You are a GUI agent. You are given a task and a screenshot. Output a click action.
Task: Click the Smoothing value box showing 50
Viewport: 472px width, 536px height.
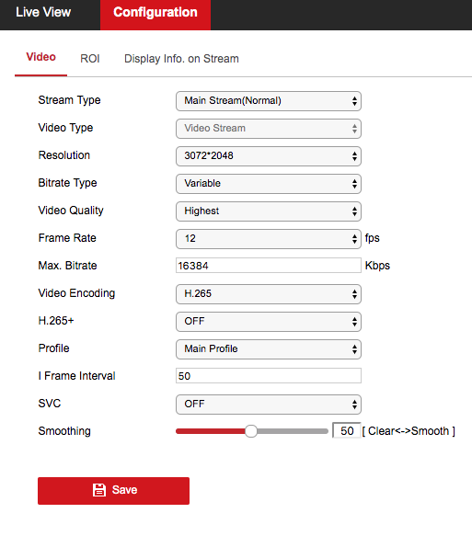click(347, 430)
